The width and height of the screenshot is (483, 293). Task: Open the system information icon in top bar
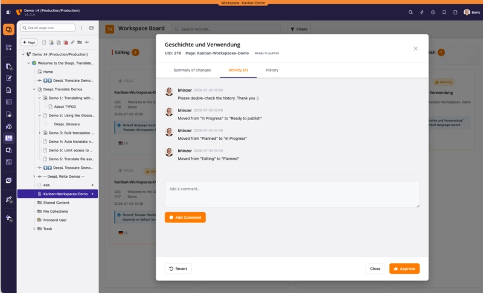point(433,12)
